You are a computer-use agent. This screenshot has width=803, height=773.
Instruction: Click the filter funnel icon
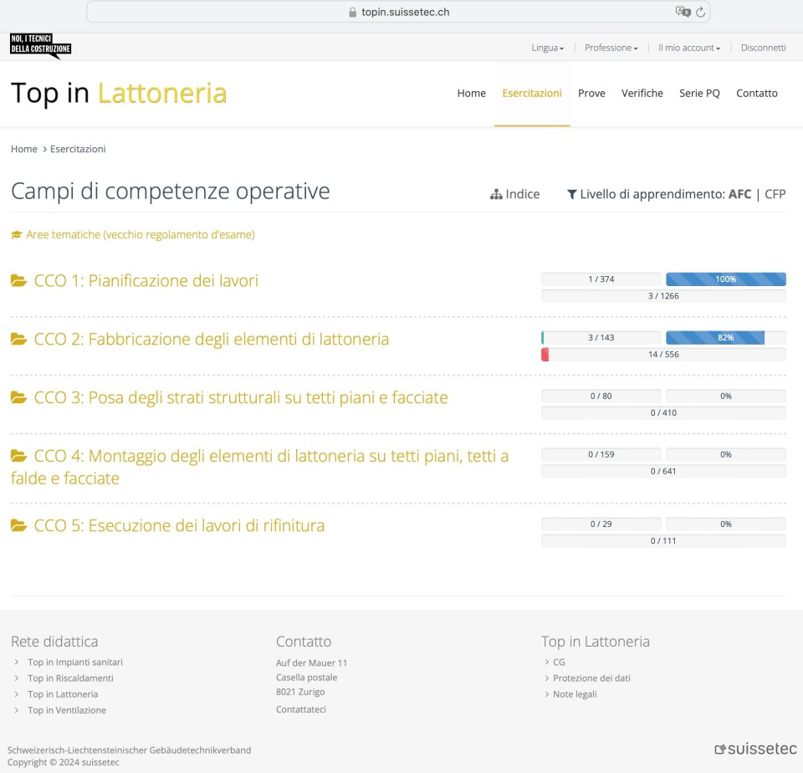click(572, 195)
